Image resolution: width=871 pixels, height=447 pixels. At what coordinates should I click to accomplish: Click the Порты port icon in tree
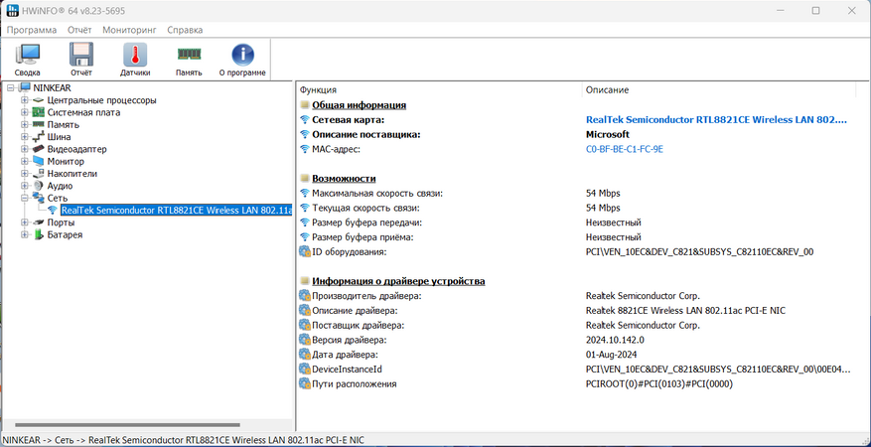coord(38,223)
